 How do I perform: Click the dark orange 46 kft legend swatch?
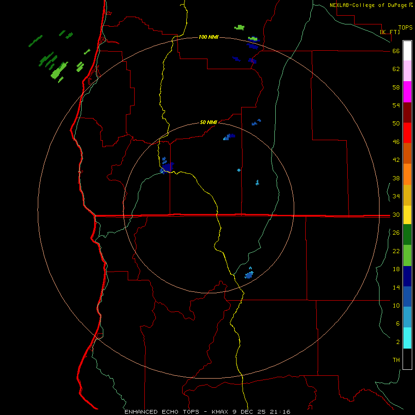point(407,153)
